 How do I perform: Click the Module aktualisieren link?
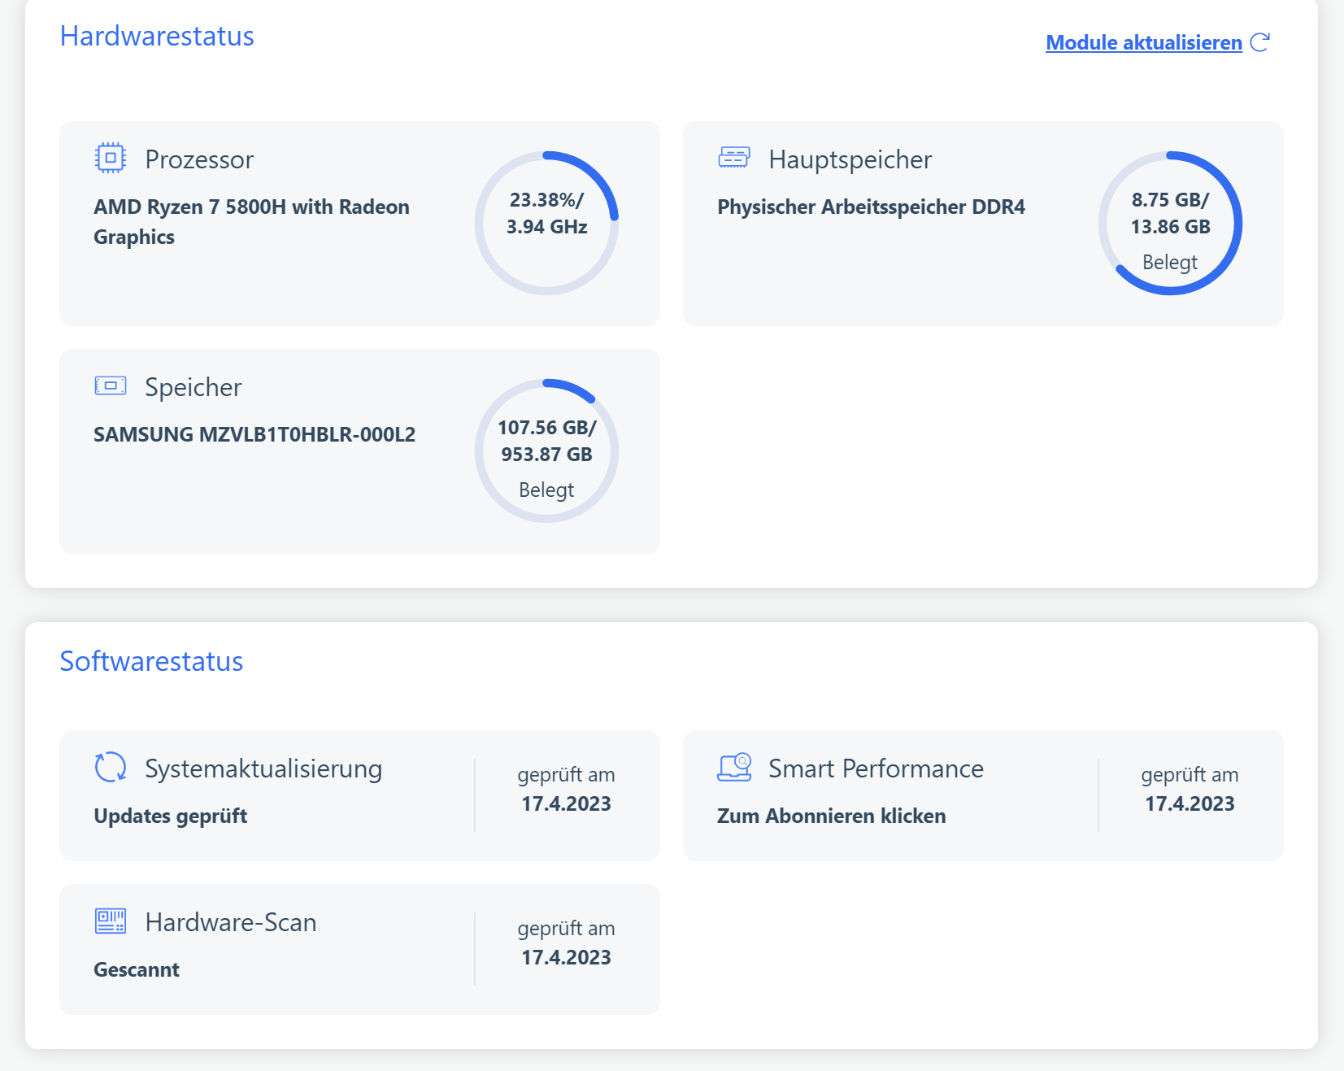click(x=1143, y=43)
